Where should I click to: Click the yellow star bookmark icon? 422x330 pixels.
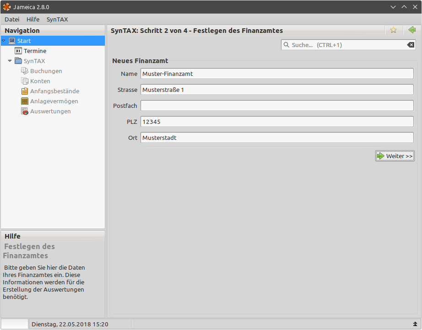click(x=394, y=30)
